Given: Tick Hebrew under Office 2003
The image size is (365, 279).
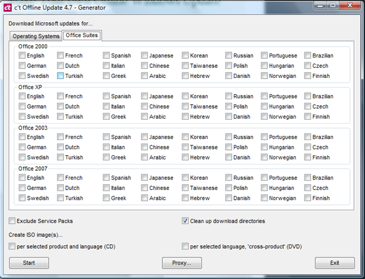Looking at the screenshot, I should (186, 158).
